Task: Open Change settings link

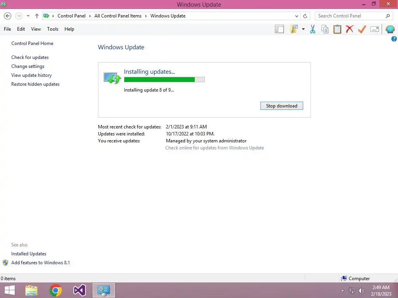Action: [28, 66]
